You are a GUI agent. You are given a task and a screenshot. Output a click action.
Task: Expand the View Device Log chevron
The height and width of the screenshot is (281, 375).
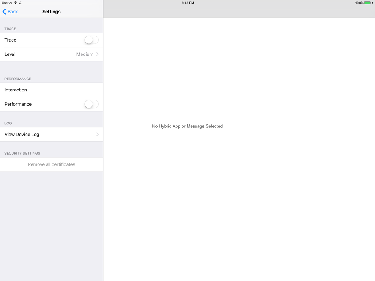coord(97,134)
